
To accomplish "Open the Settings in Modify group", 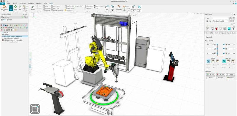I will [126, 6].
